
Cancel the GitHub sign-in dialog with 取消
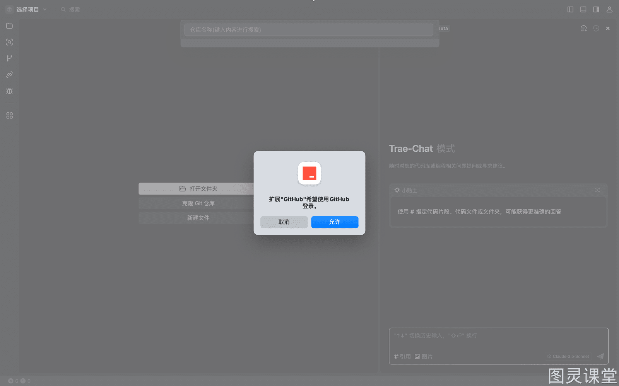click(284, 222)
